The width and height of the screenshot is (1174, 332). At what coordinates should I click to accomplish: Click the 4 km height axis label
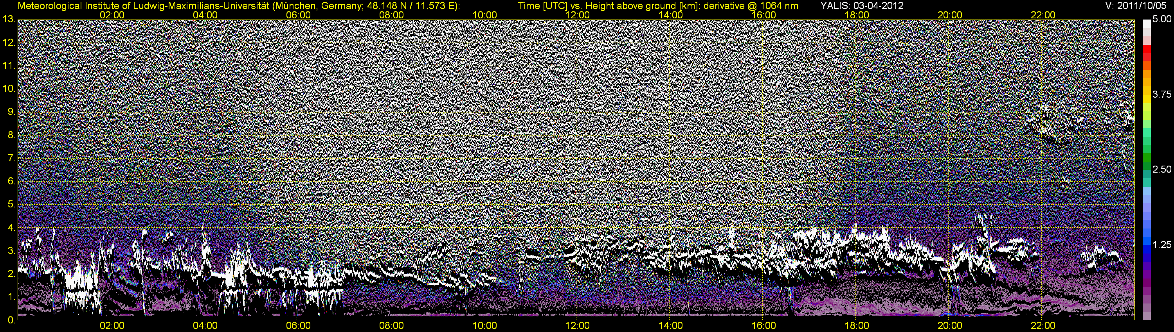11,227
